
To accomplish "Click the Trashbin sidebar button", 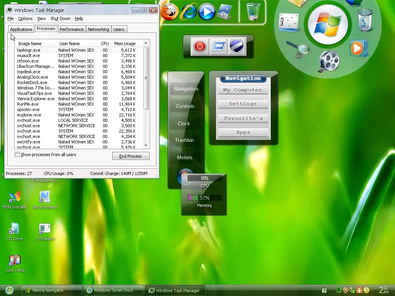I will click(185, 140).
